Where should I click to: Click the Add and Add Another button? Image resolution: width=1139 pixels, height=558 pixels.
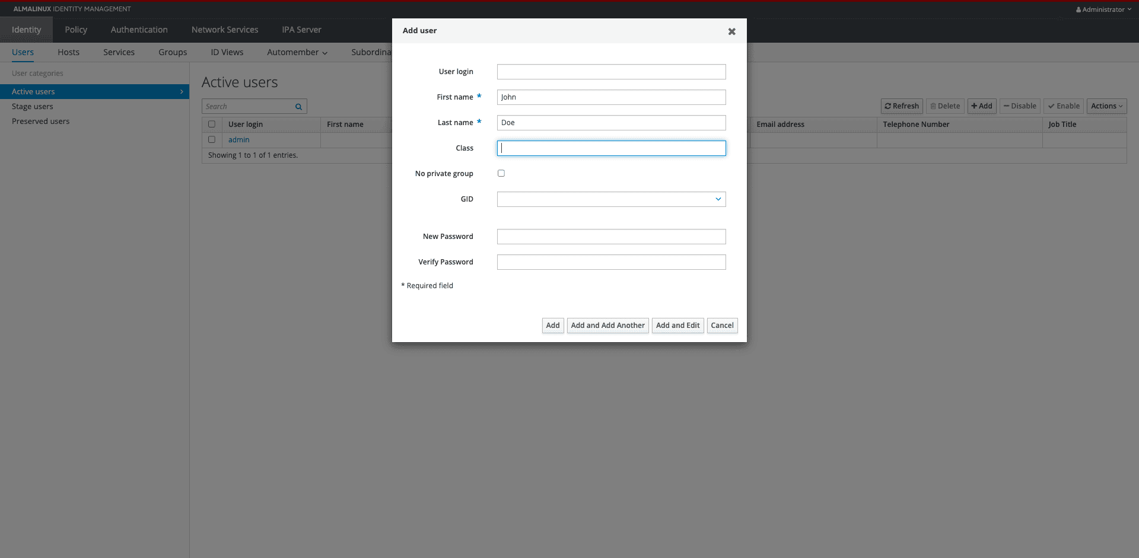pyautogui.click(x=607, y=325)
